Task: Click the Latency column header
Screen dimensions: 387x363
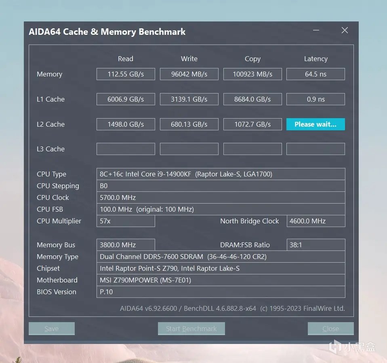Action: tap(315, 59)
